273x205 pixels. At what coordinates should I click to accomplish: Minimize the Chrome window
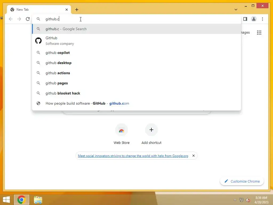pos(246,6)
